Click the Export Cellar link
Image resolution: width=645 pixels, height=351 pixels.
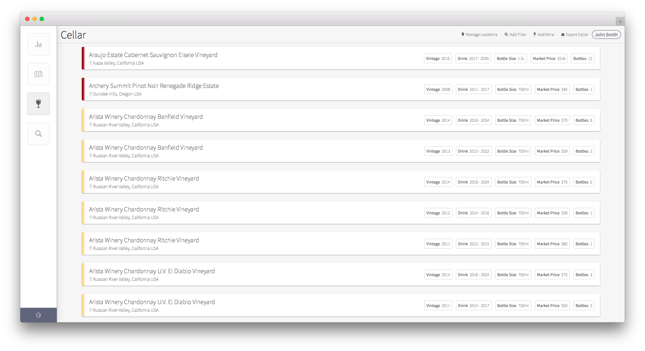575,35
